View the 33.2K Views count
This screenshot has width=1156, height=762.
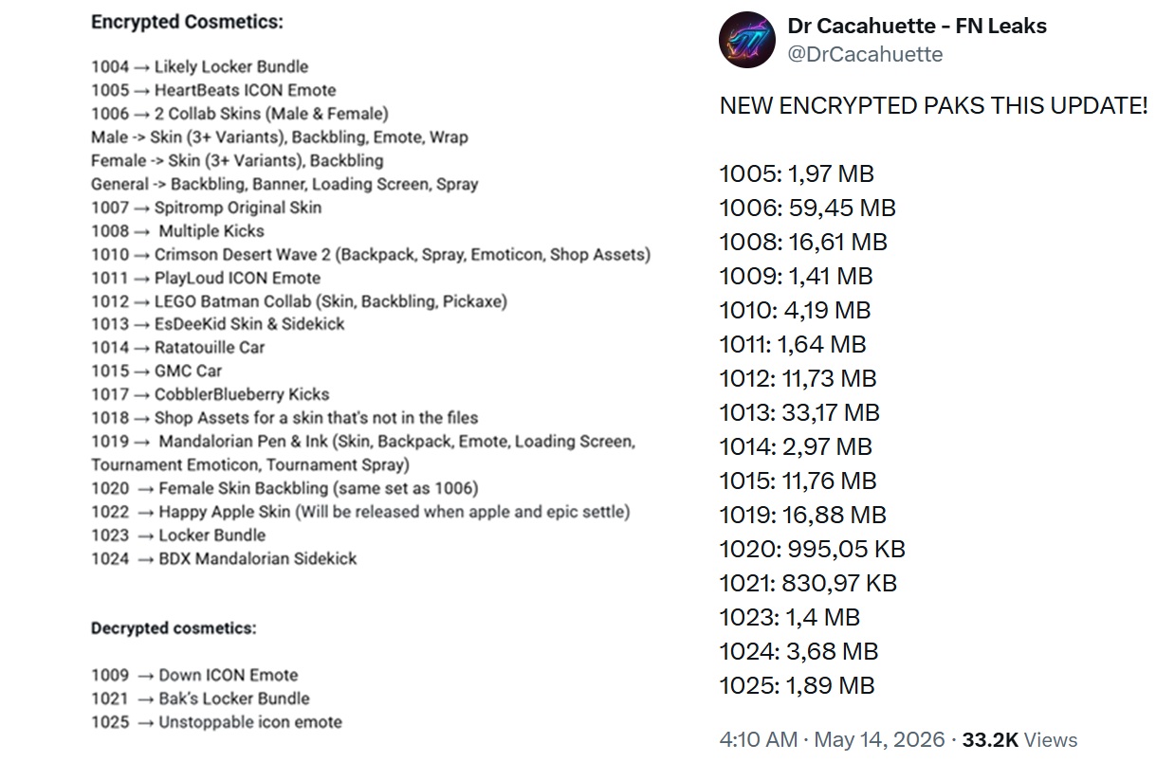1019,739
